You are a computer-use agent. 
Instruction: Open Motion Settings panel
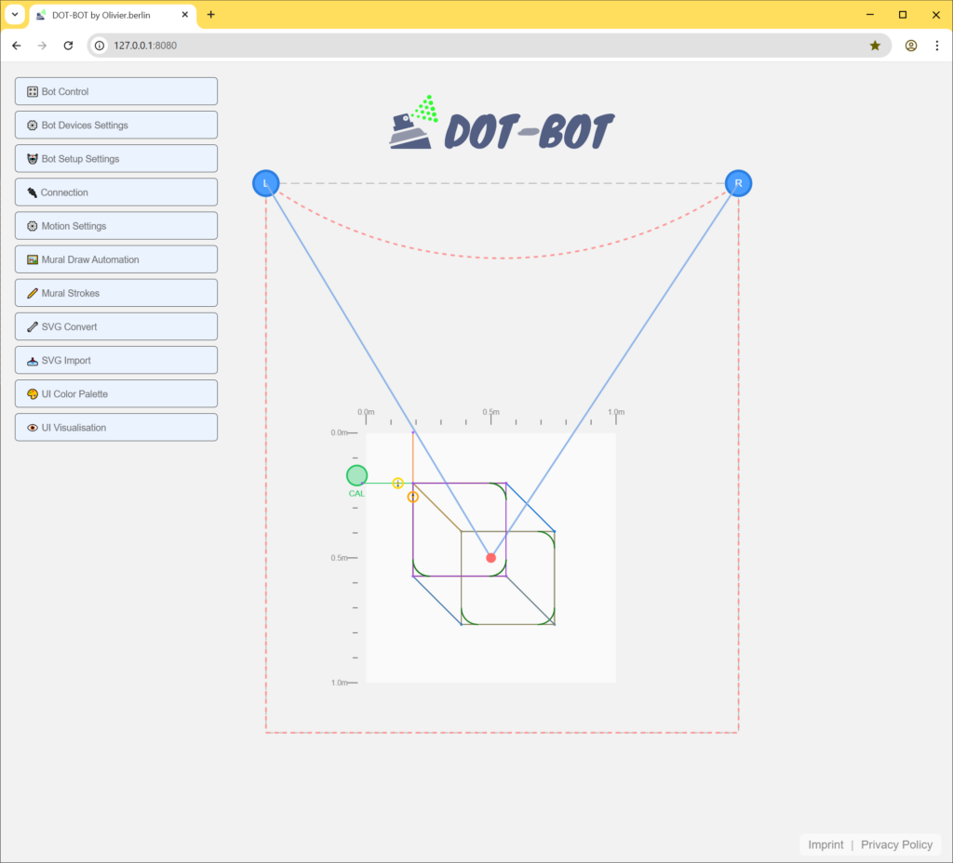tap(116, 226)
